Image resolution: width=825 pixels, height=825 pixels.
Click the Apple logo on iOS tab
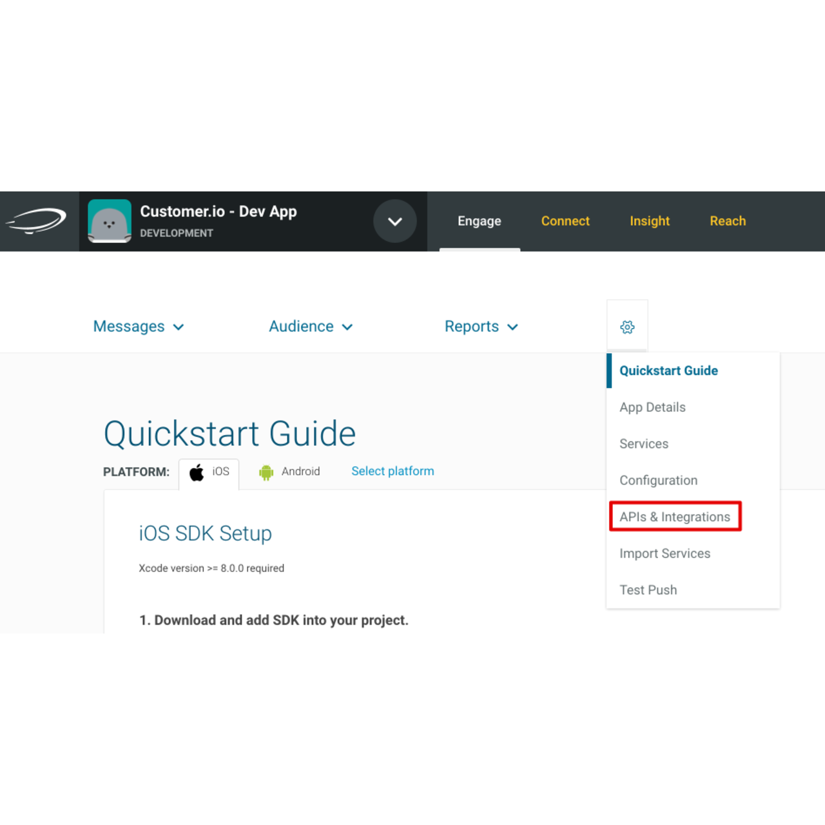195,472
